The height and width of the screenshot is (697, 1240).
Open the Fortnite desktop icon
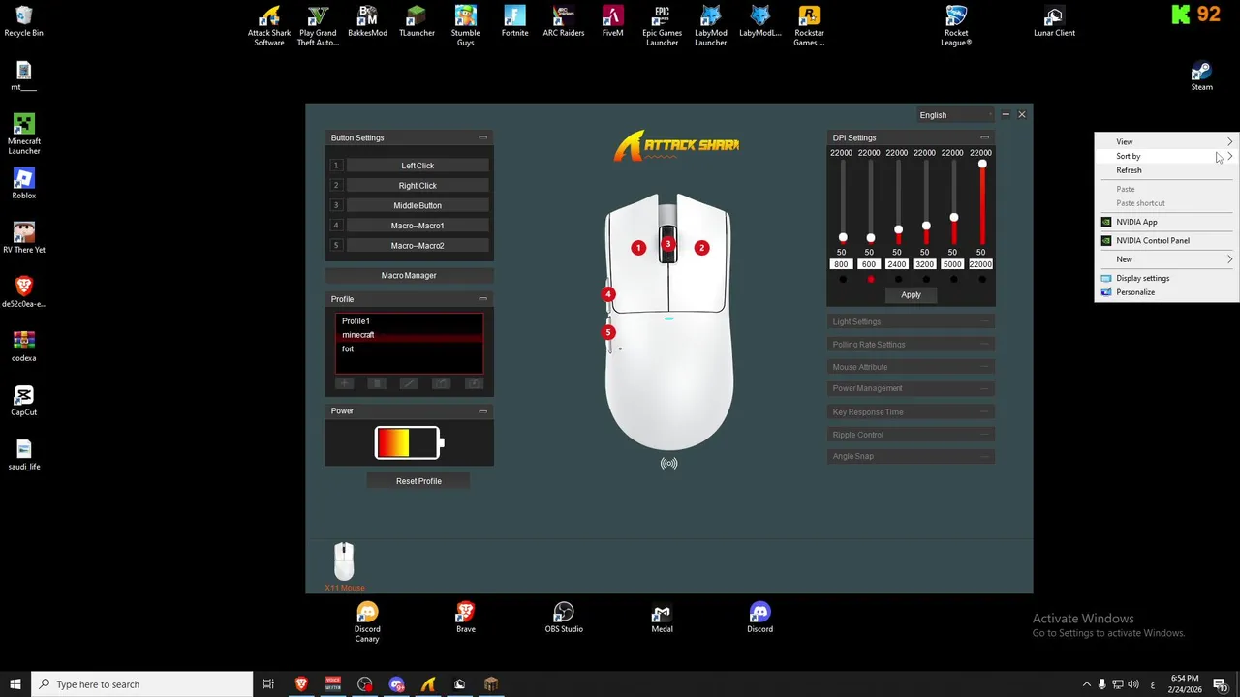[514, 22]
